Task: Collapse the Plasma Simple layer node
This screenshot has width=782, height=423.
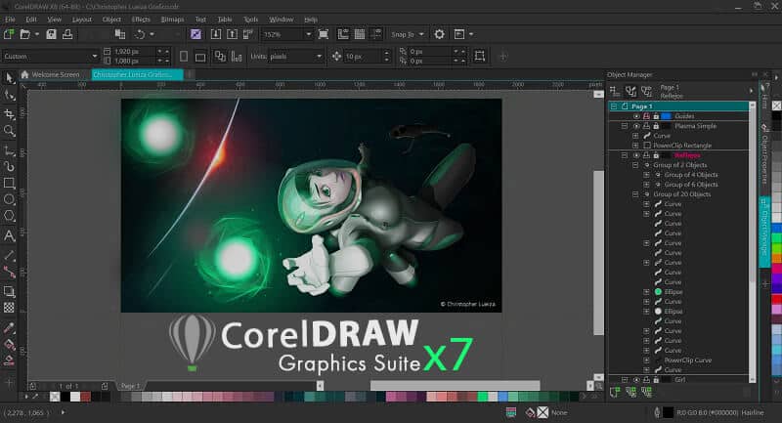Action: tap(625, 126)
